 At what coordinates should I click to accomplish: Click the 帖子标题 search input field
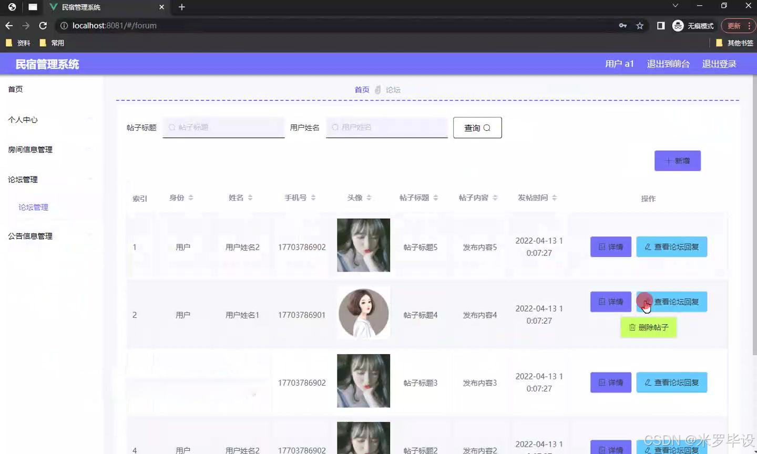tap(223, 127)
